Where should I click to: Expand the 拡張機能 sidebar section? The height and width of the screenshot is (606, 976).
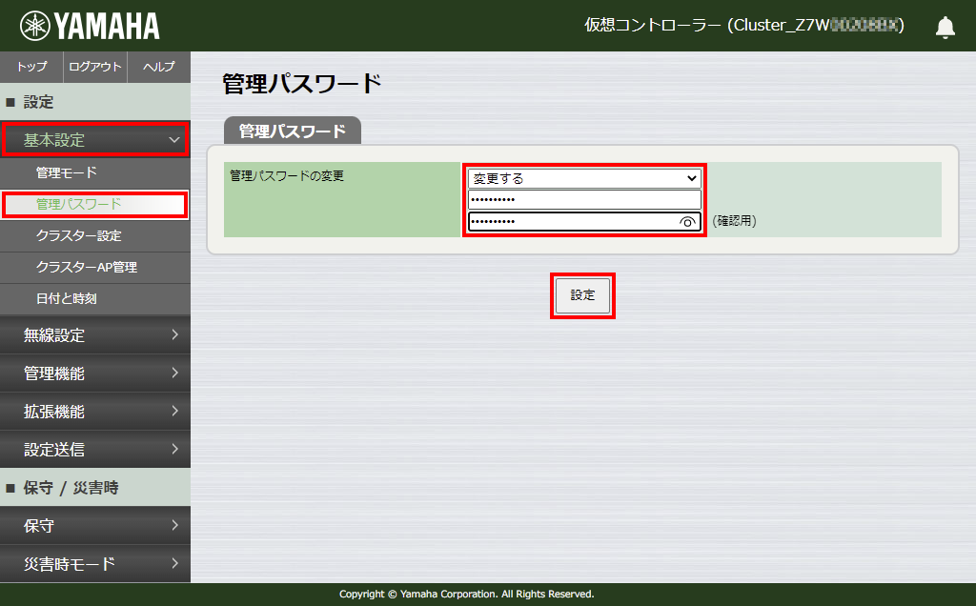95,411
